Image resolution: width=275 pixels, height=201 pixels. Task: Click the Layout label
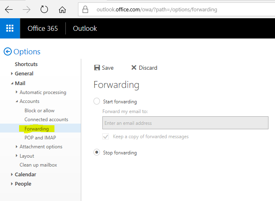point(27,156)
